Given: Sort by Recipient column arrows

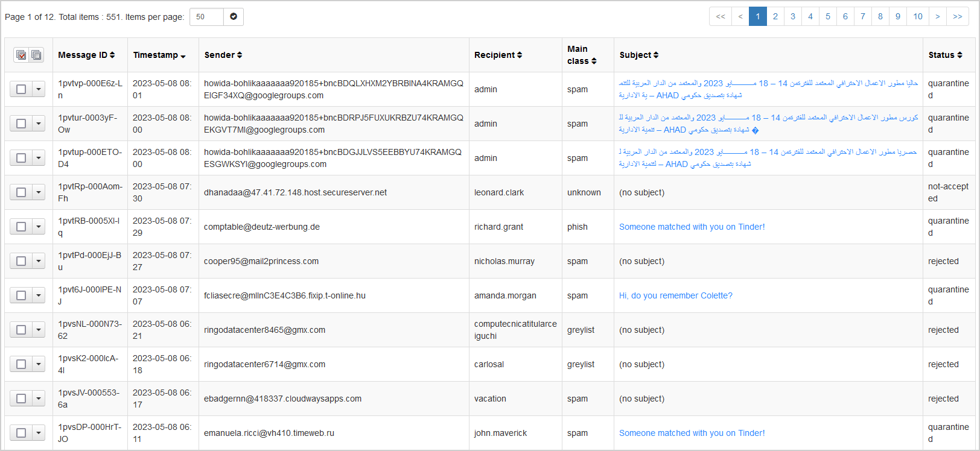Looking at the screenshot, I should [x=520, y=55].
